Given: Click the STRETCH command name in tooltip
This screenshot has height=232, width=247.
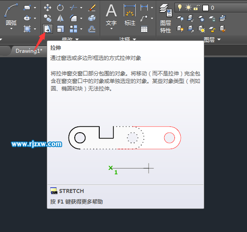Looking at the screenshot, I should [72, 191].
